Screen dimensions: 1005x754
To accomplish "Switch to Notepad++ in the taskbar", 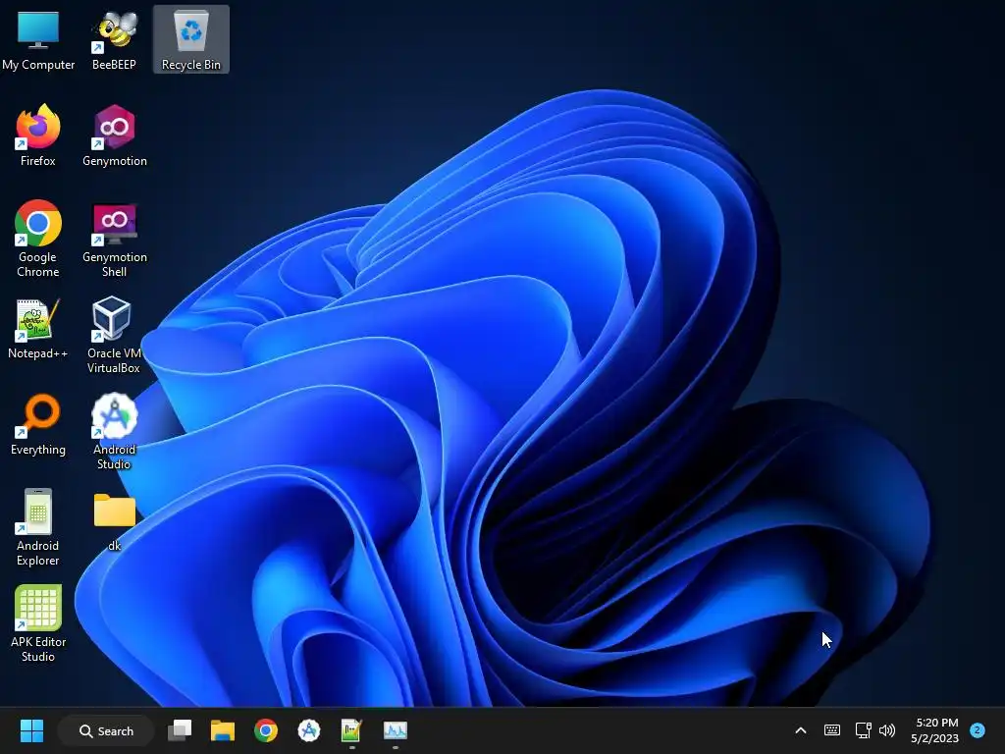I will tap(352, 730).
